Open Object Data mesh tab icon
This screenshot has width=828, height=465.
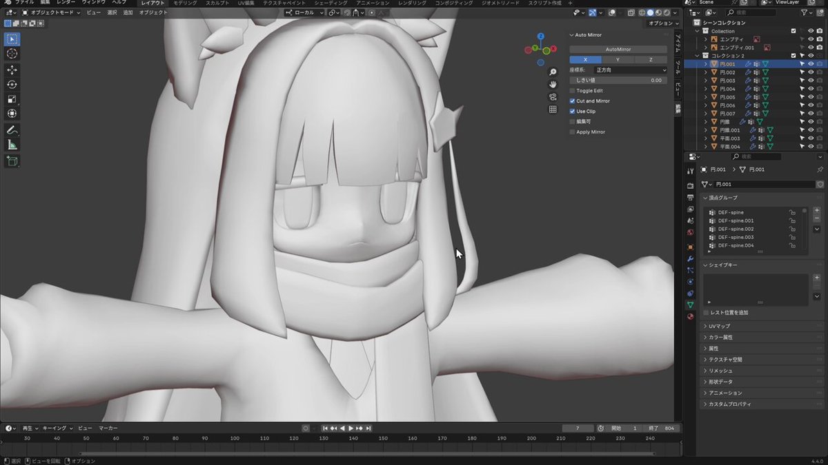690,304
